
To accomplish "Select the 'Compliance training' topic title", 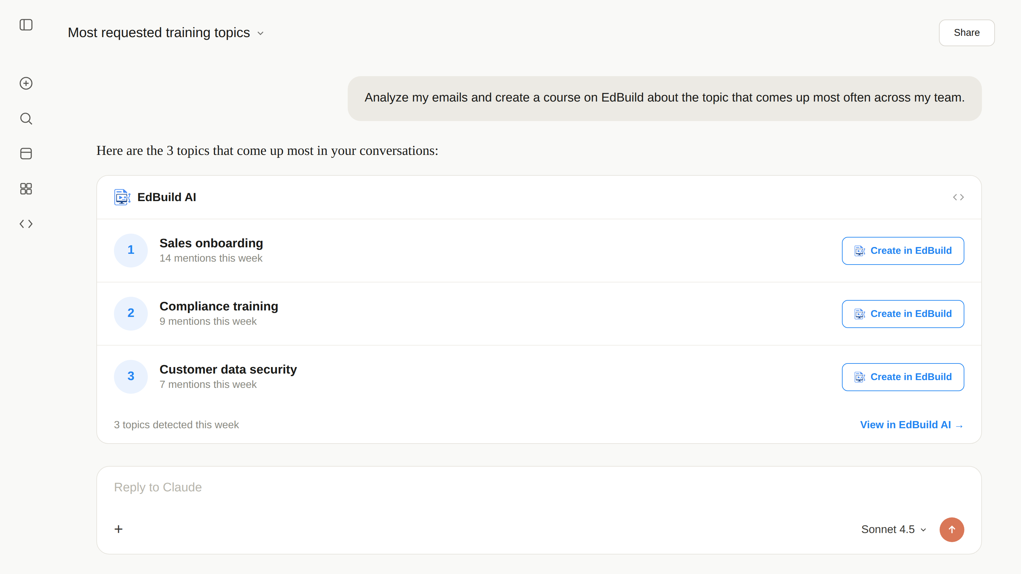I will 219,306.
